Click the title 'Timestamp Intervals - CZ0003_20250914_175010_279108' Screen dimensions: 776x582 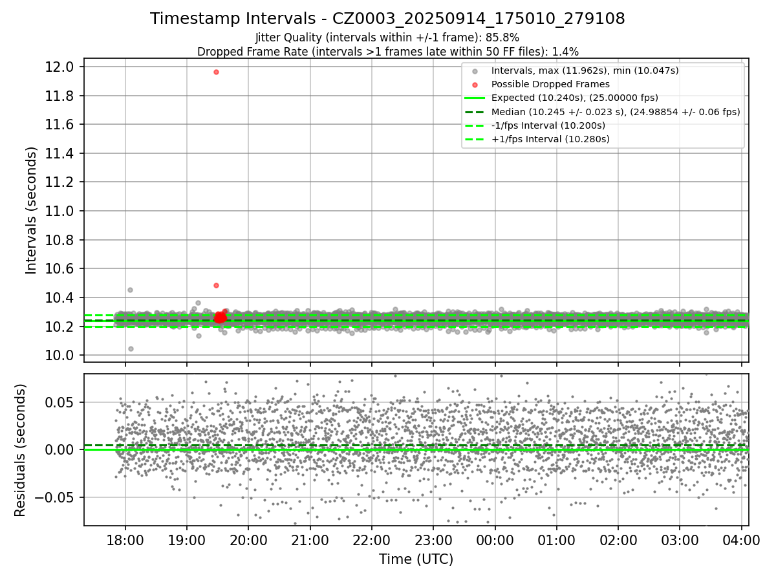coord(387,19)
